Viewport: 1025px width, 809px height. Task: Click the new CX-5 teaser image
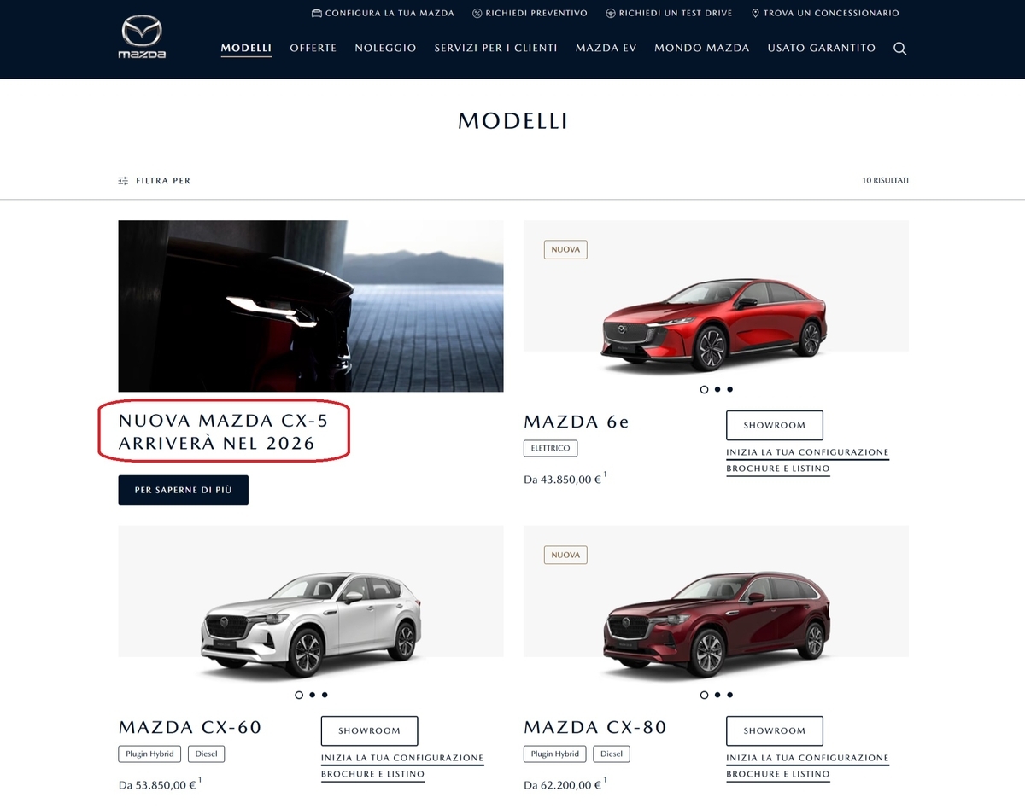(x=311, y=306)
